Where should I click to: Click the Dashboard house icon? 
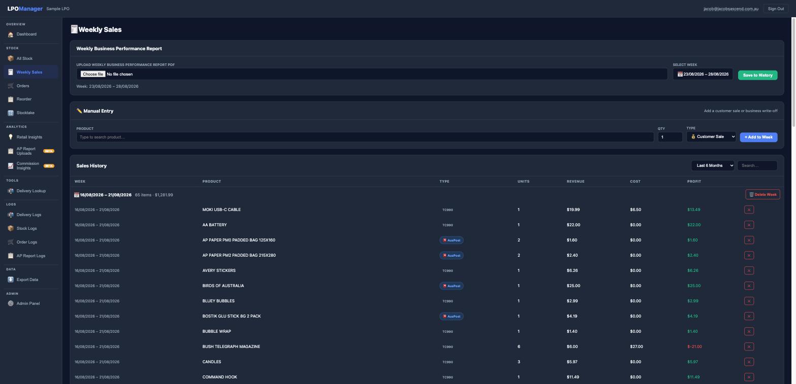pyautogui.click(x=11, y=34)
